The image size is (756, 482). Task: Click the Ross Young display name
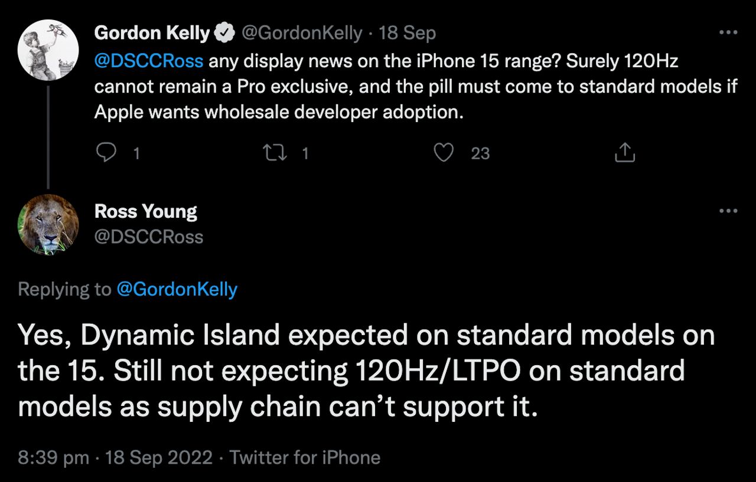146,211
